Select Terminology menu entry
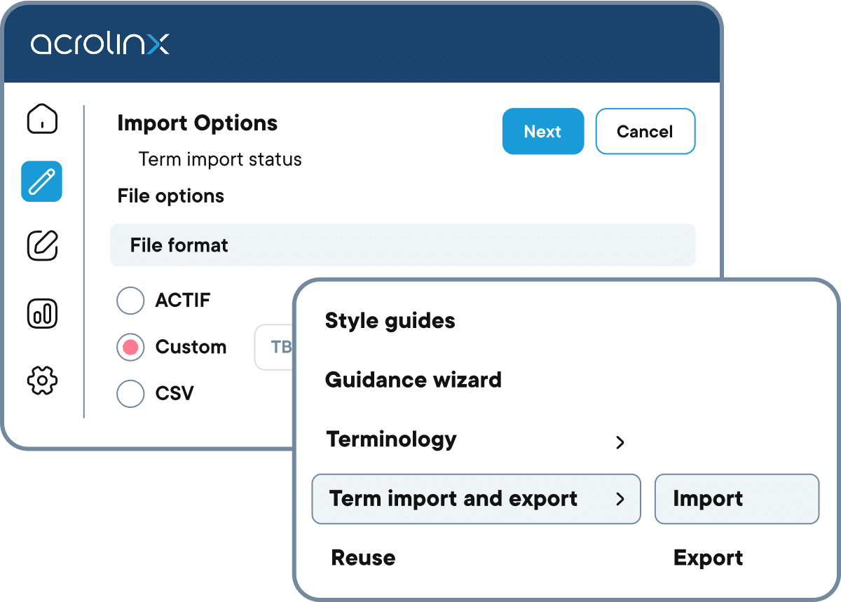 tap(392, 439)
